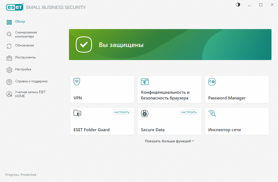The height and width of the screenshot is (182, 278).
Task: Open the Настройка gear icon
Action: 9,70
